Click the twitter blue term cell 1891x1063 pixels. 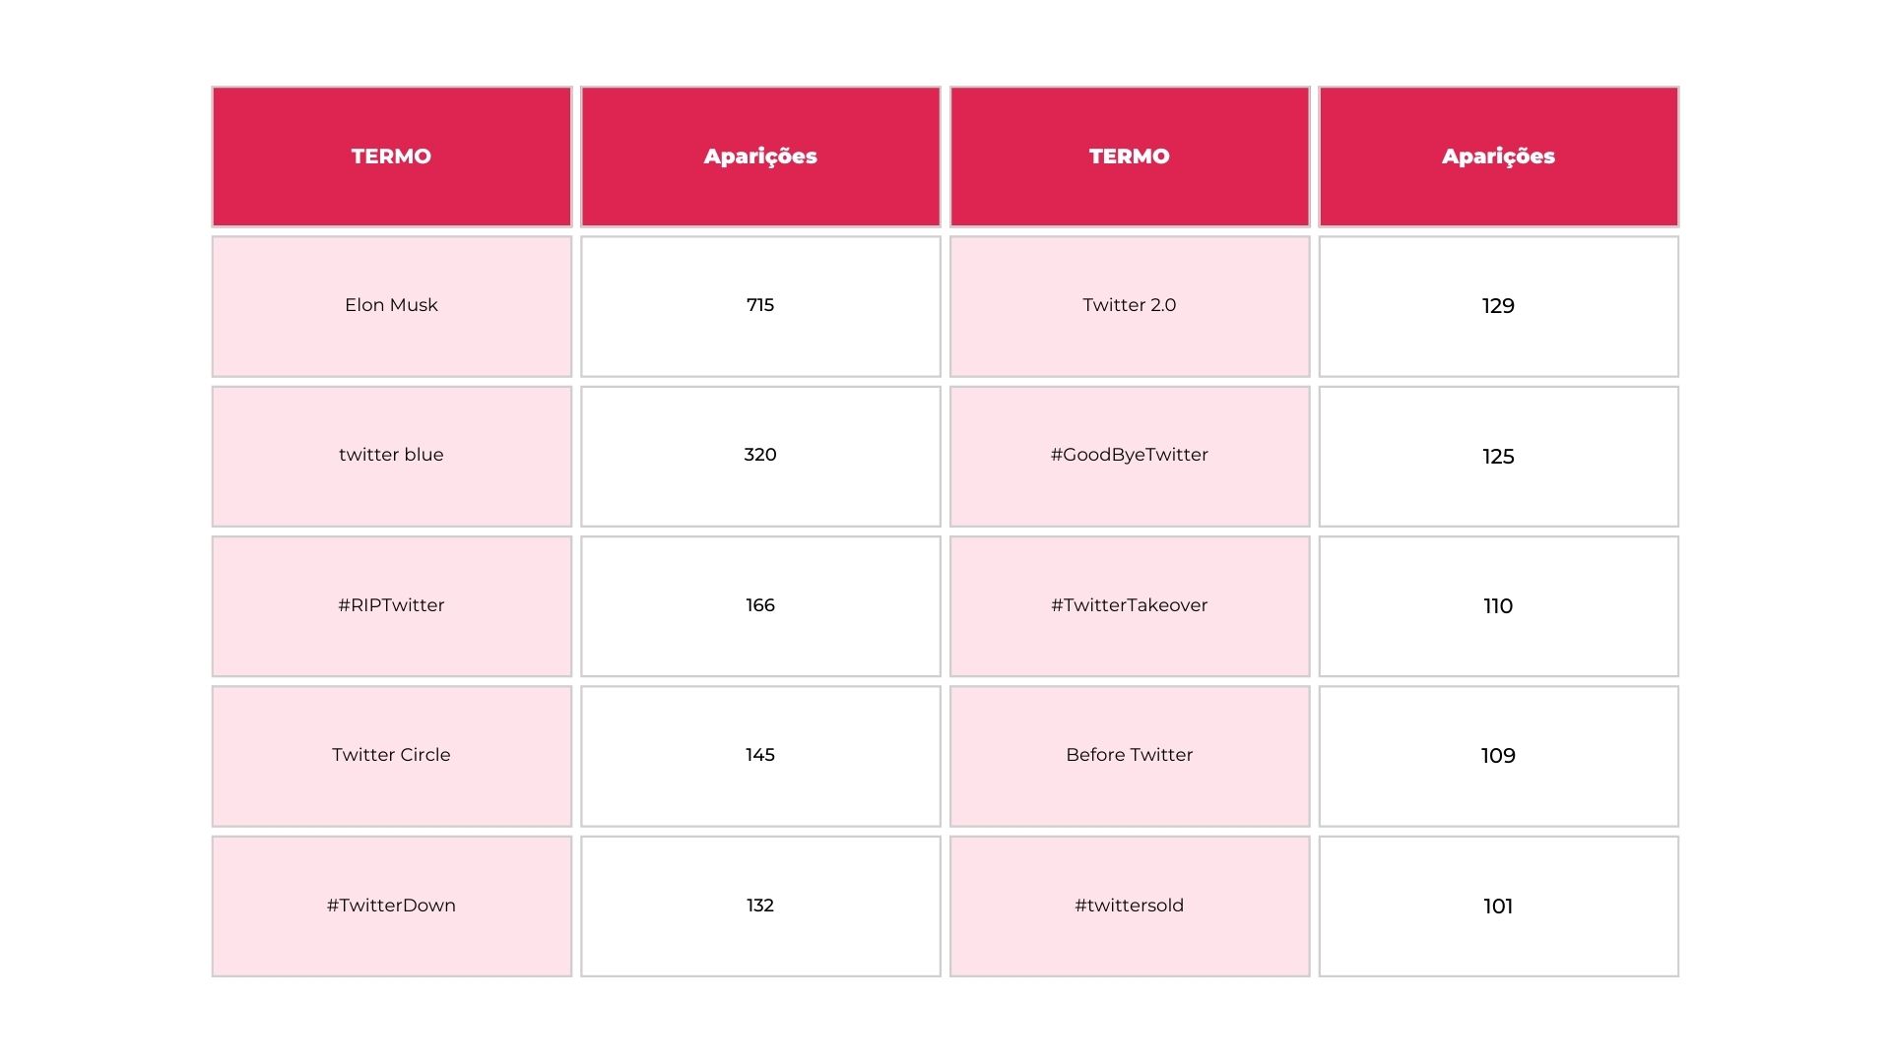391,455
